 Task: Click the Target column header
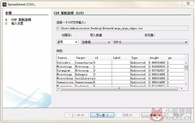(x=84, y=58)
